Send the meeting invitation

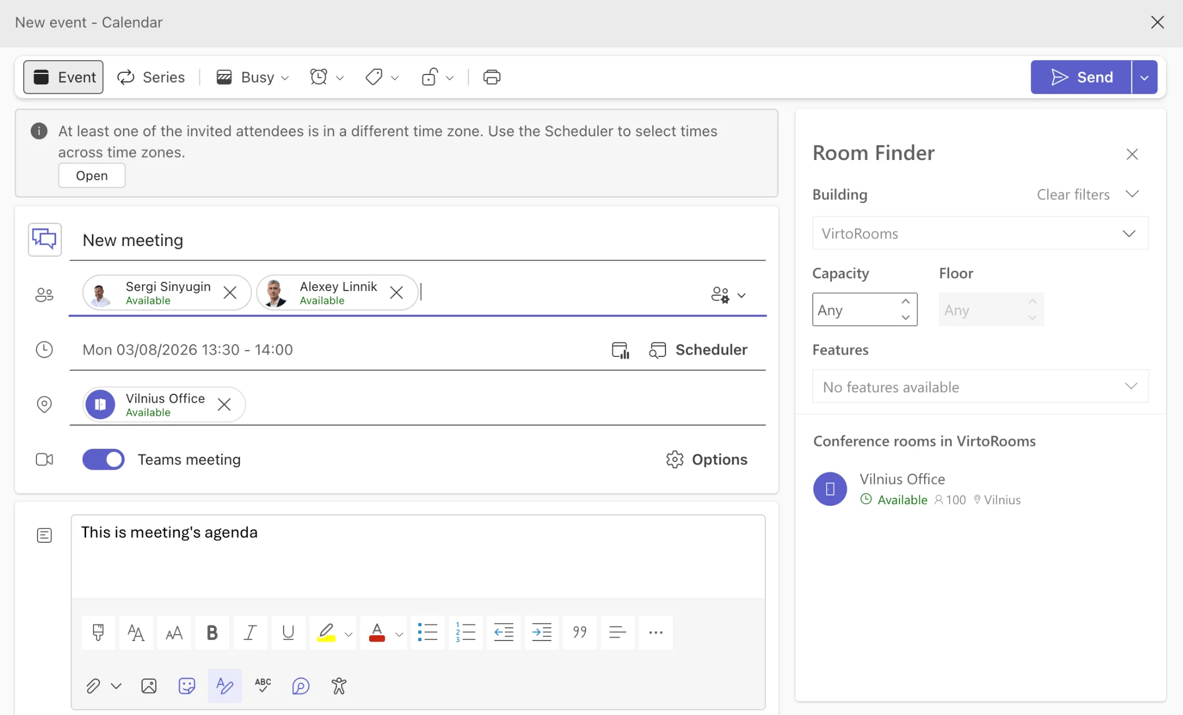pos(1081,77)
